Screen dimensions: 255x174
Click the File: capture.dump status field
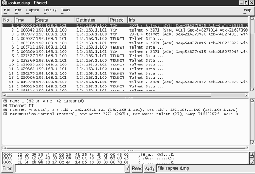(x=205, y=168)
